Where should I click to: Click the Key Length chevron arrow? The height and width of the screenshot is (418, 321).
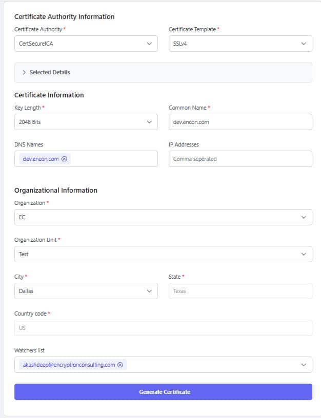pyautogui.click(x=149, y=122)
